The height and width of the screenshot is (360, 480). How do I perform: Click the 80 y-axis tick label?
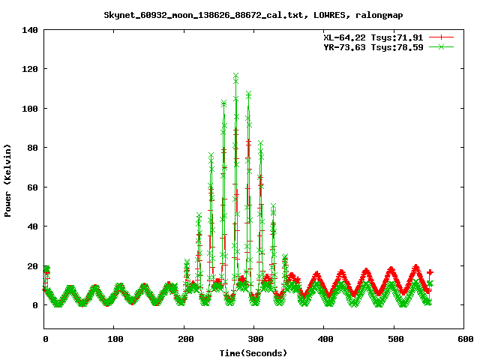pos(32,148)
